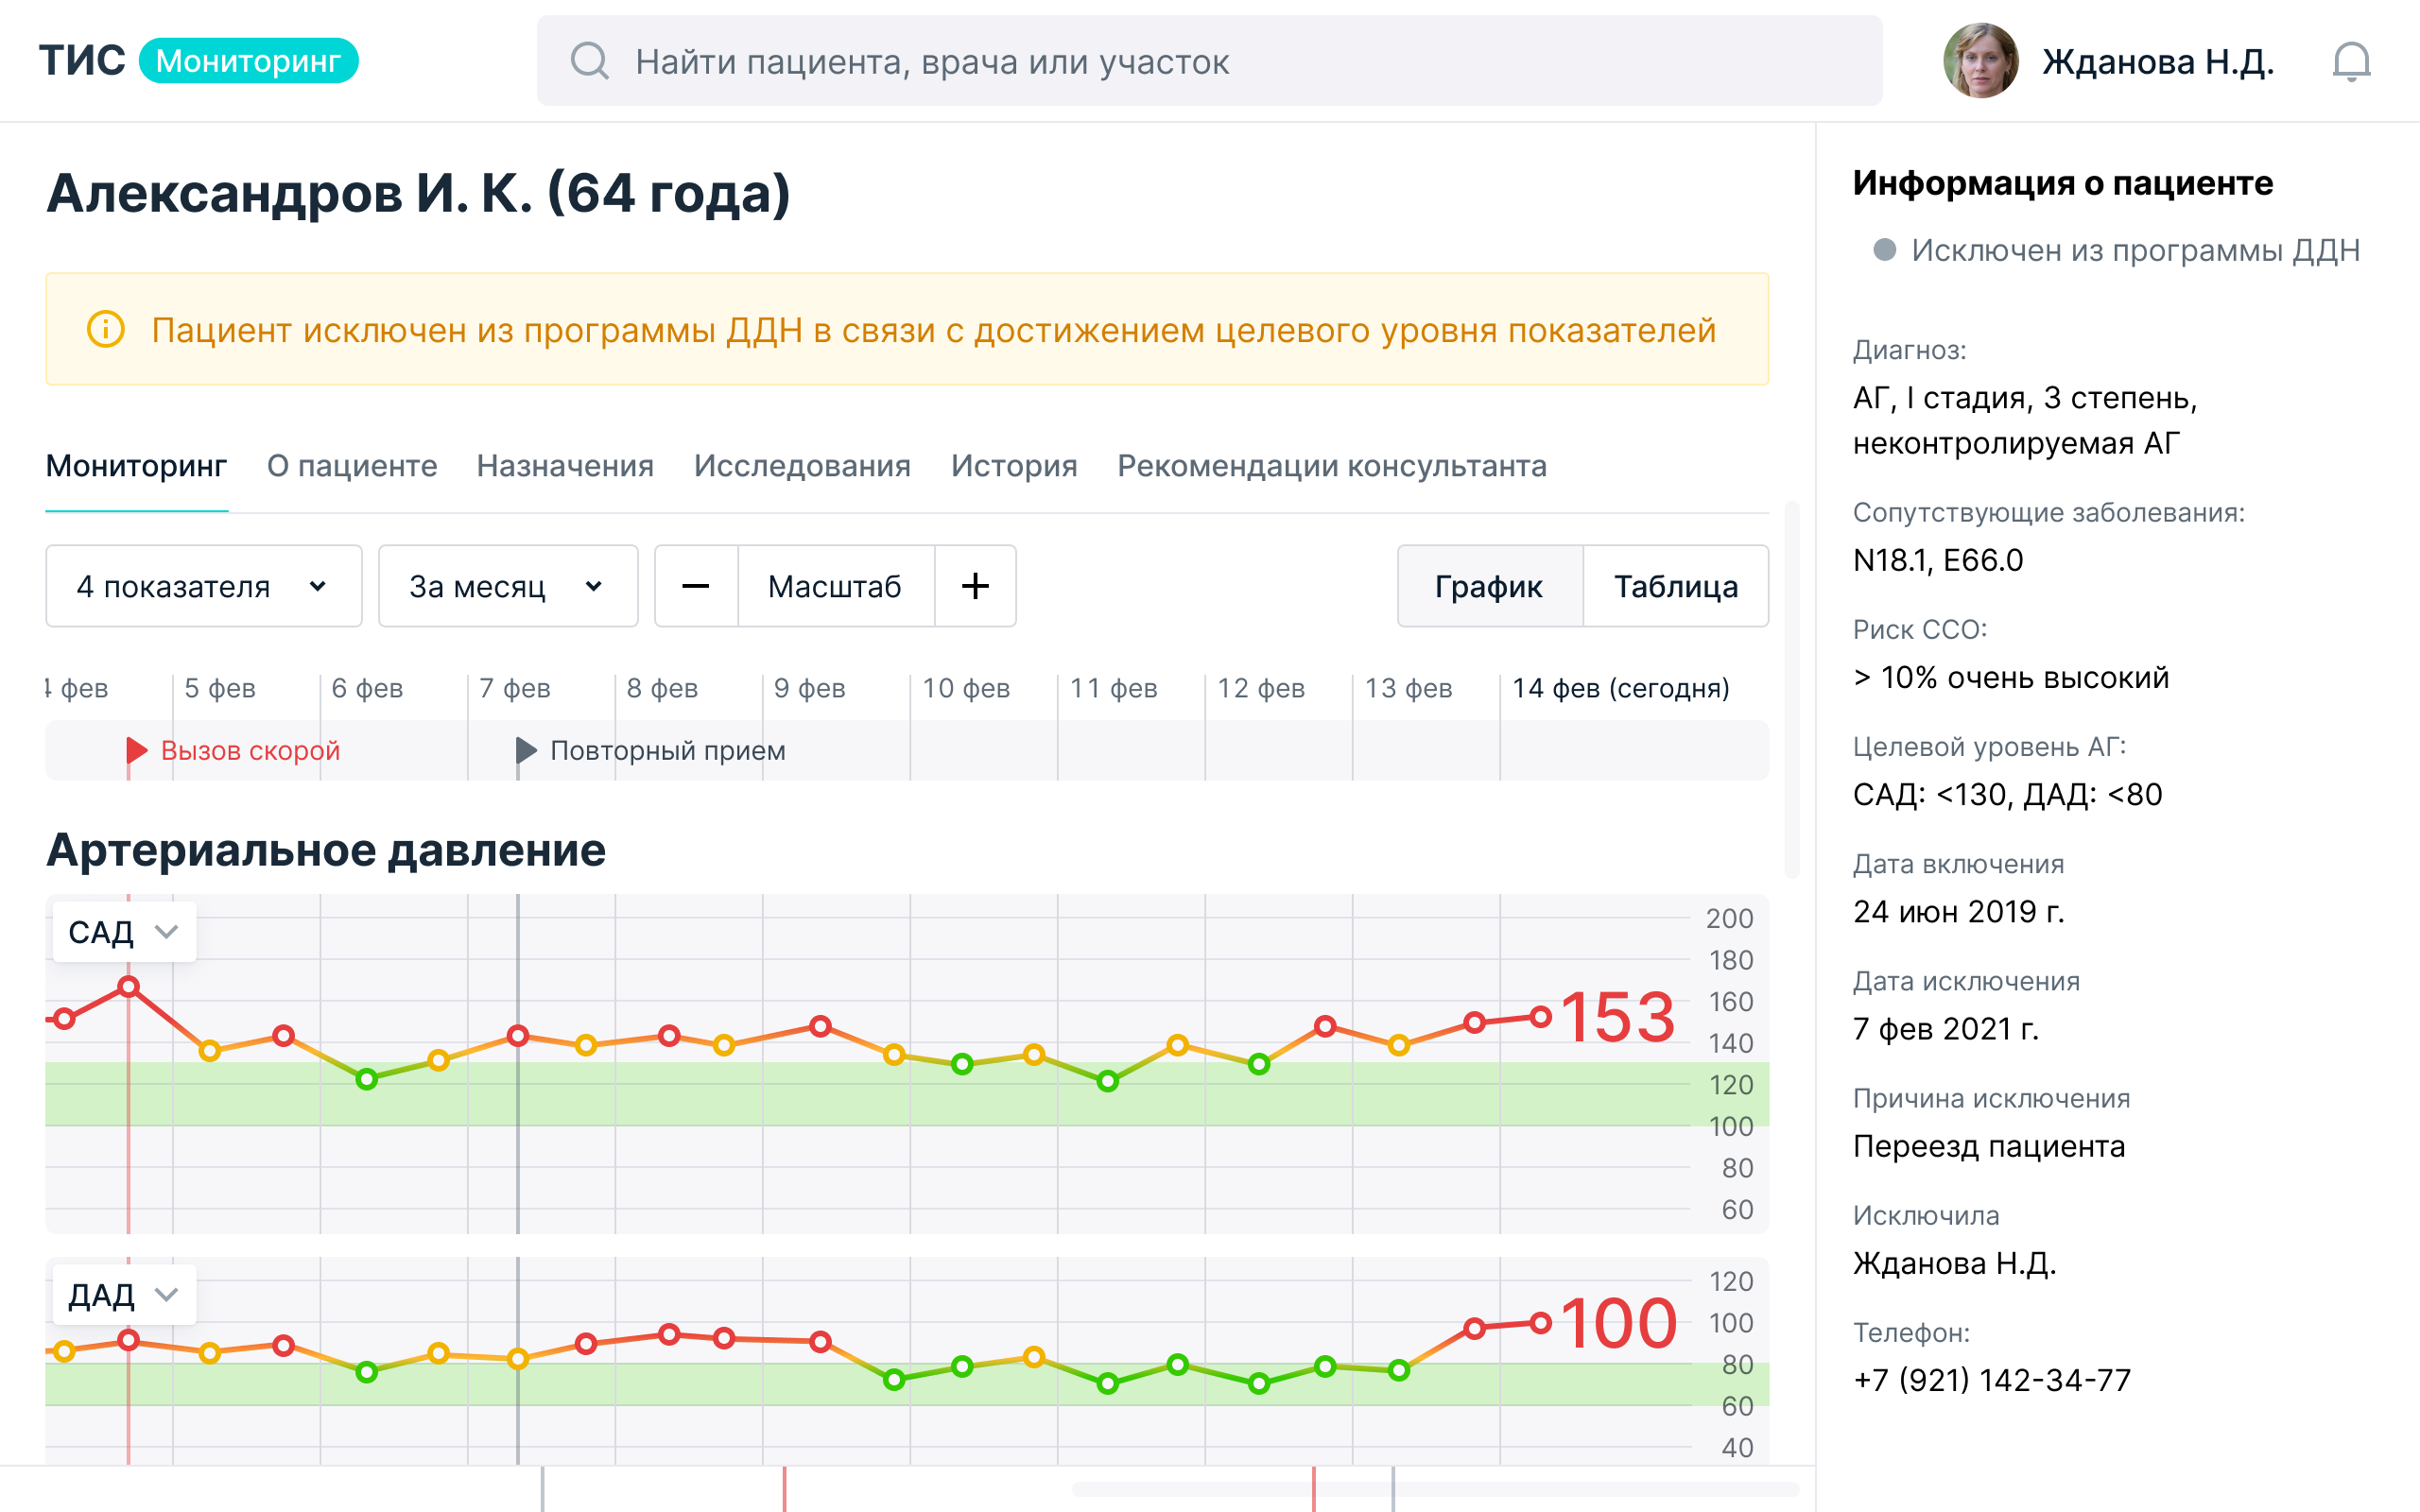Switch the view to Таблица
This screenshot has width=2420, height=1512.
pos(1675,586)
